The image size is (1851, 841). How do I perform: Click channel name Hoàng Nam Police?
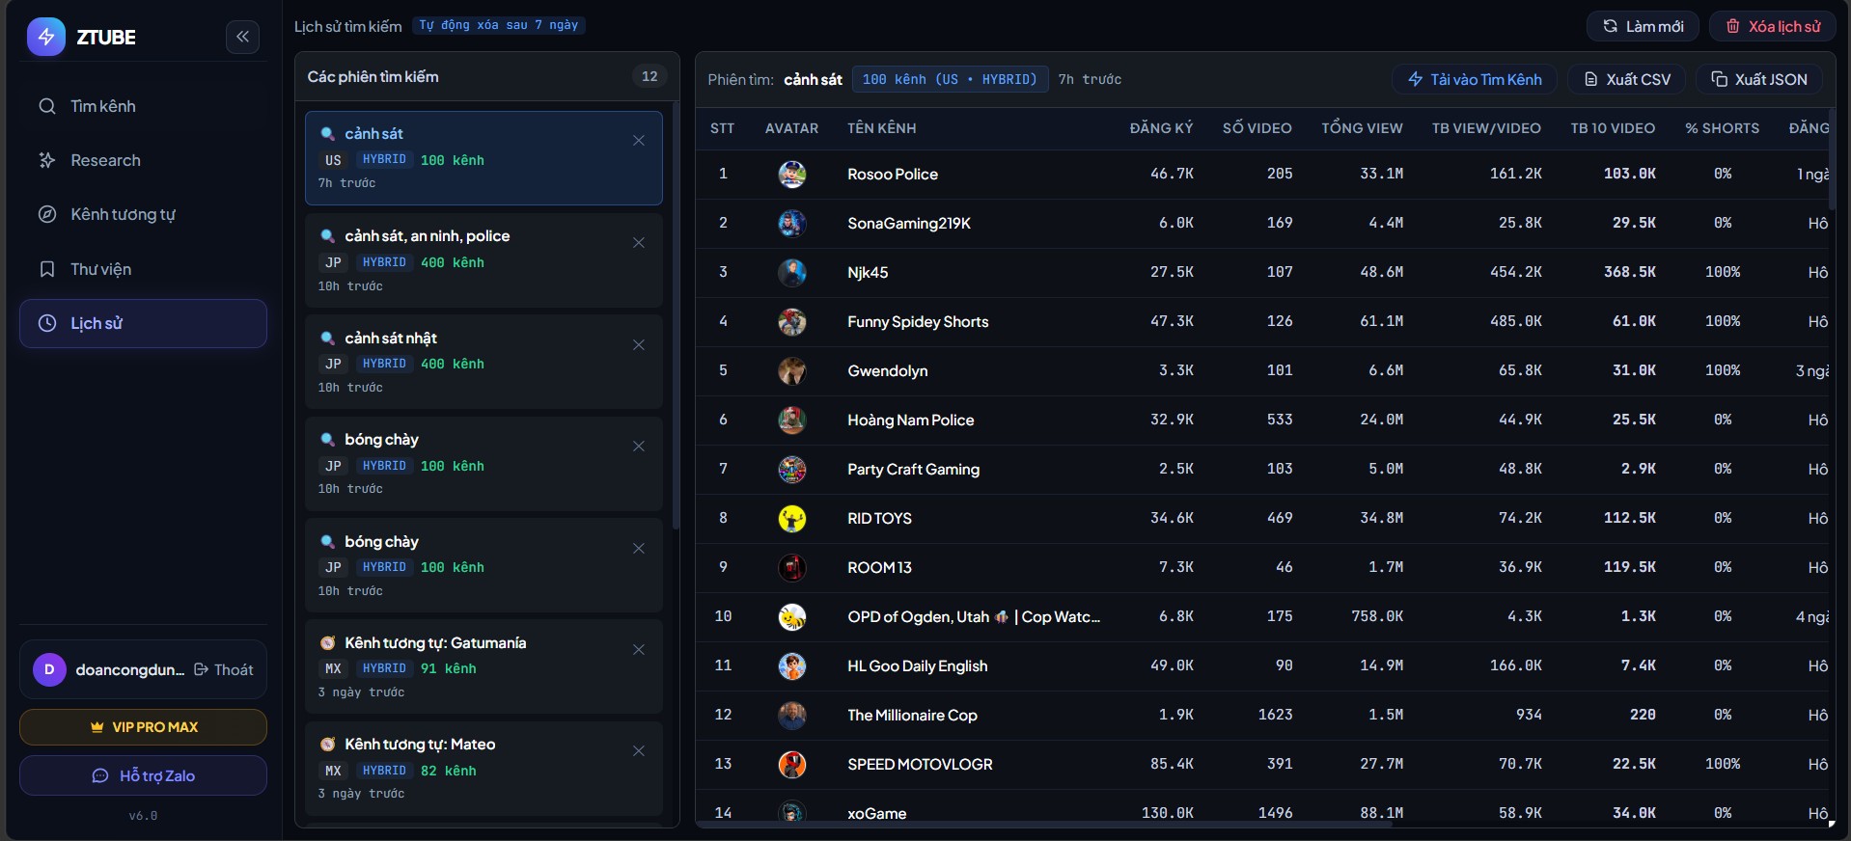(x=910, y=420)
